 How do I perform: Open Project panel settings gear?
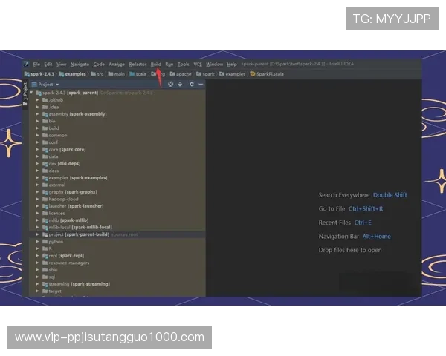(x=192, y=84)
